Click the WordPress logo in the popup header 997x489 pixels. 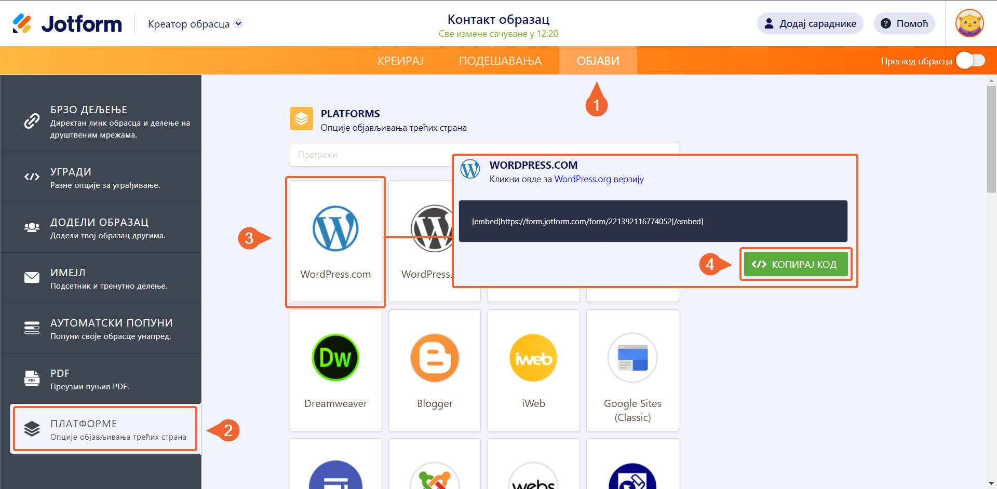click(470, 169)
